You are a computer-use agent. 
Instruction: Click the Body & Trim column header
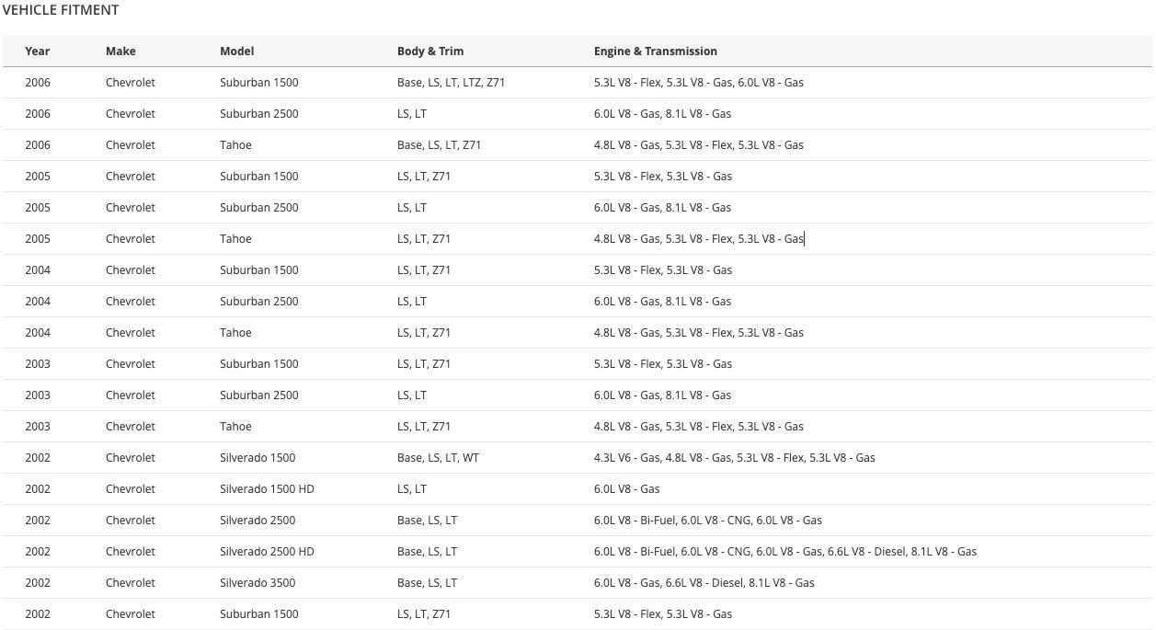[x=430, y=52]
